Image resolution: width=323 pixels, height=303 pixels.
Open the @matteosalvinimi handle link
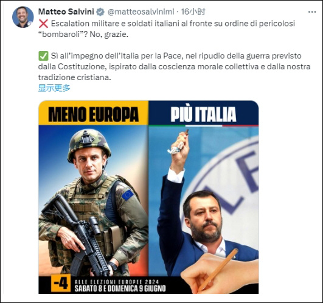pyautogui.click(x=141, y=12)
